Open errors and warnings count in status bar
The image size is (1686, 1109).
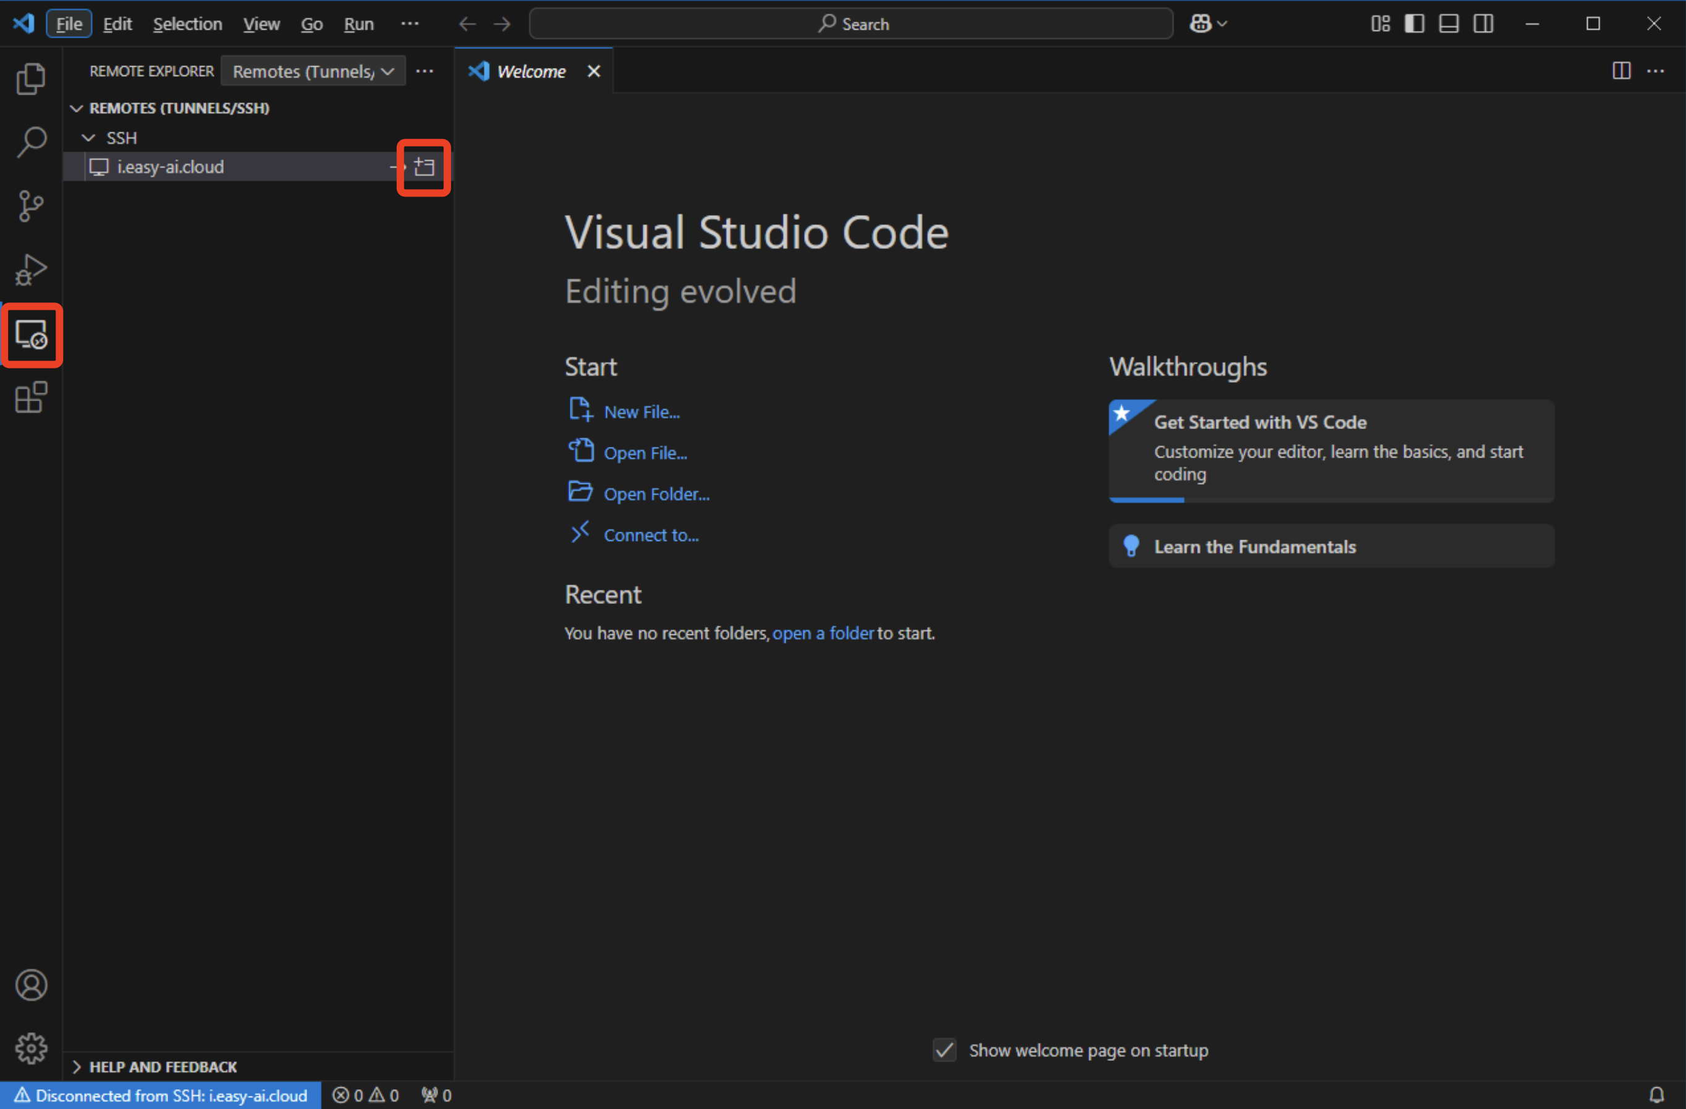tap(365, 1095)
